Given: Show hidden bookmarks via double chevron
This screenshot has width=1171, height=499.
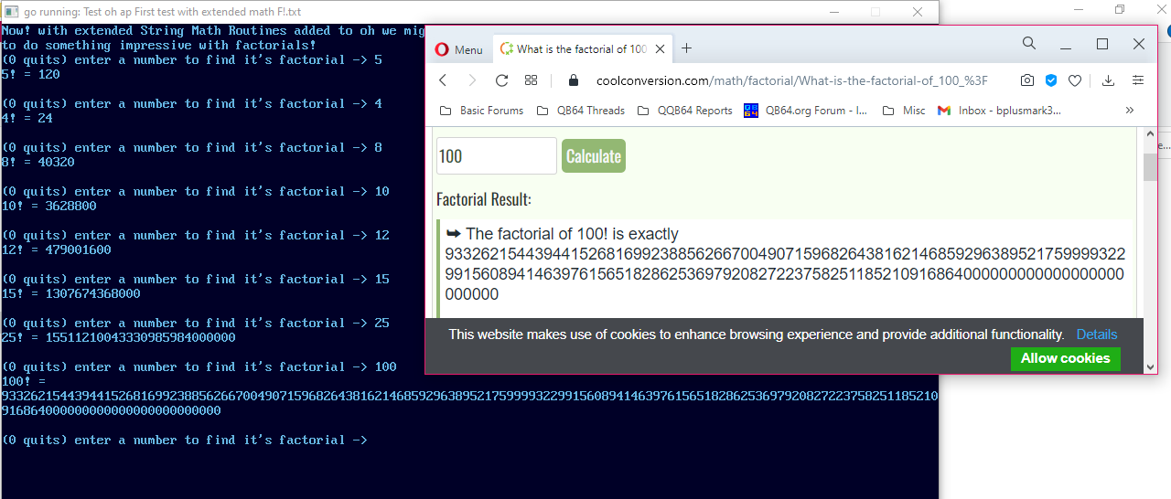Looking at the screenshot, I should point(1129,111).
